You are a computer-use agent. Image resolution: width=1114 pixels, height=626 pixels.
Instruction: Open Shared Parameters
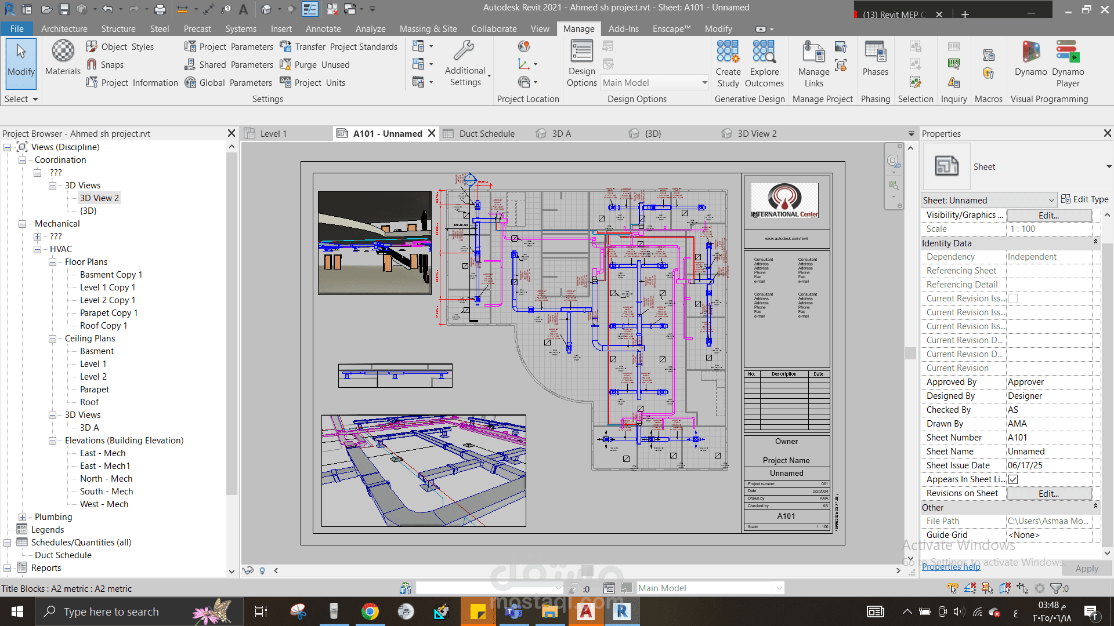pyautogui.click(x=229, y=64)
